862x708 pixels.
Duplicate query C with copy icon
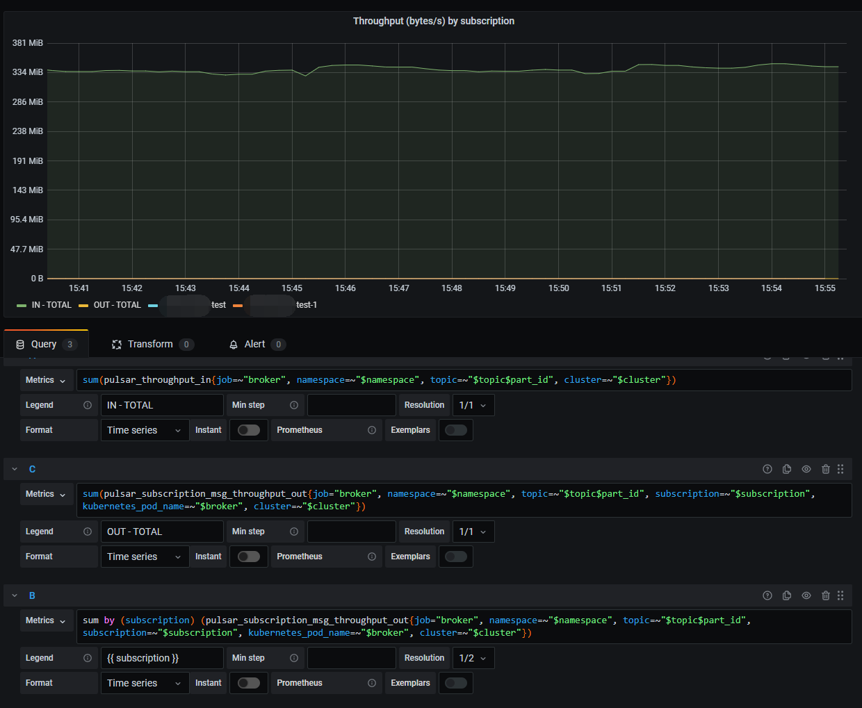coord(787,469)
